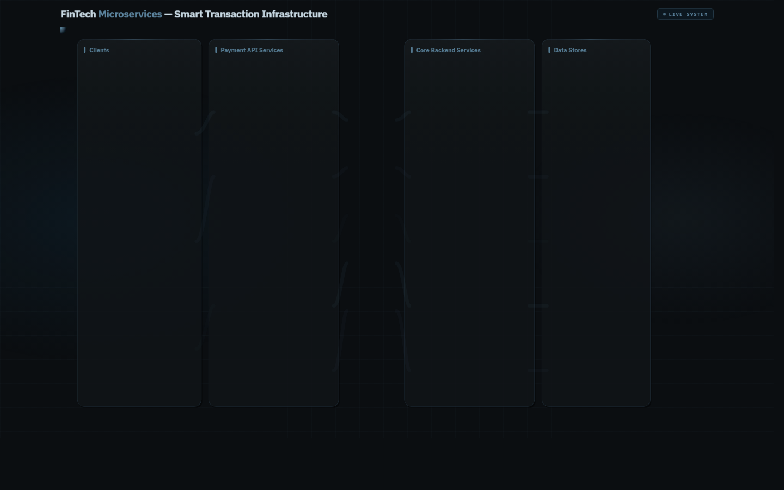Click inside the empty Clients panel body

click(x=139, y=229)
